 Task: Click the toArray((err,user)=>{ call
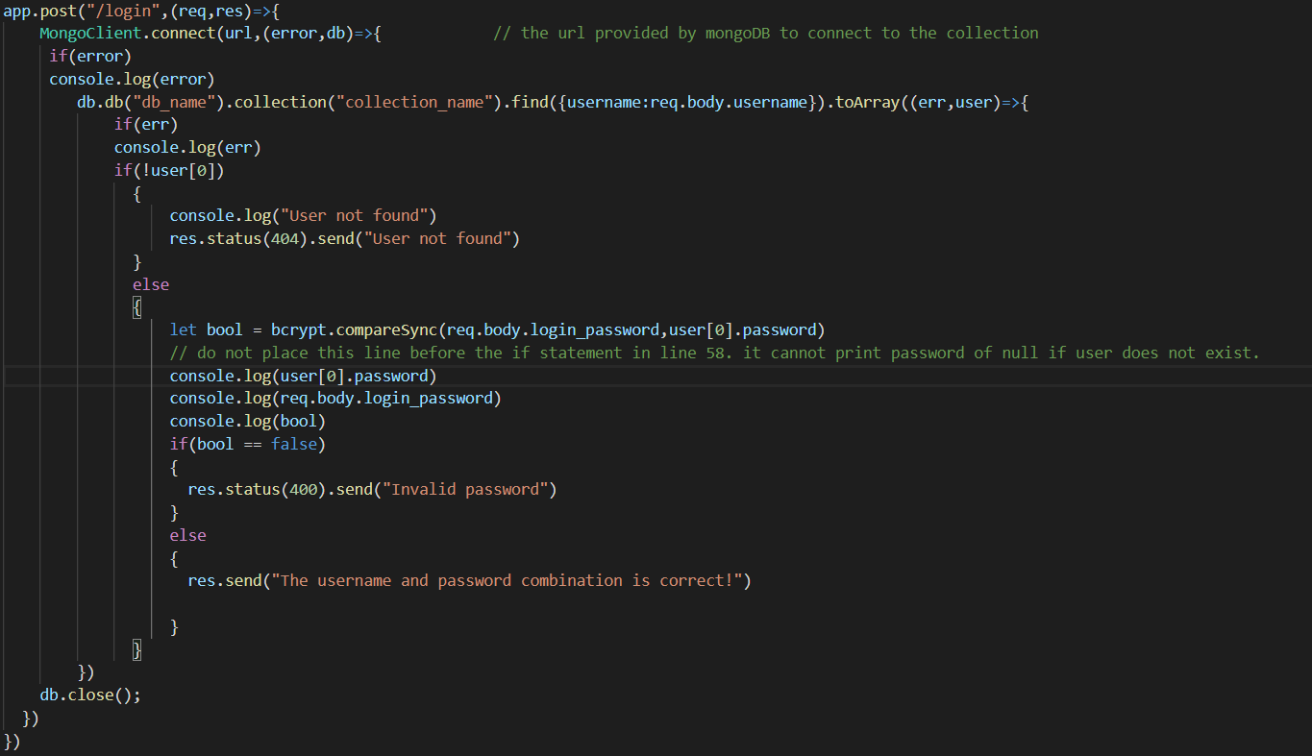[x=932, y=102]
